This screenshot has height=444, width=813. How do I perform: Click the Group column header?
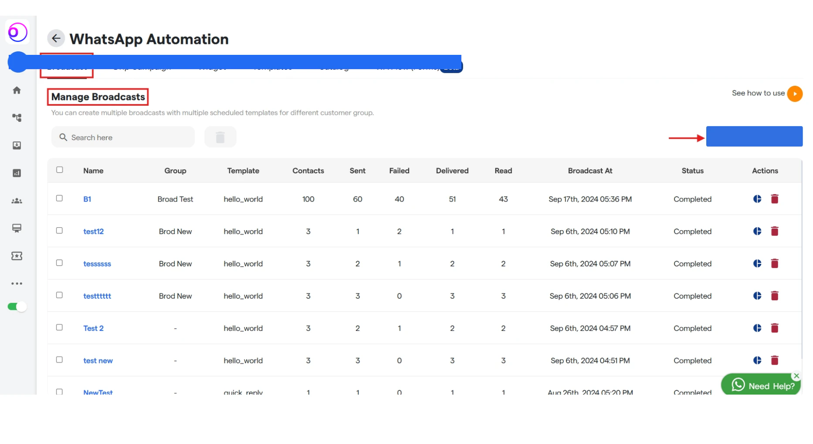tap(175, 171)
